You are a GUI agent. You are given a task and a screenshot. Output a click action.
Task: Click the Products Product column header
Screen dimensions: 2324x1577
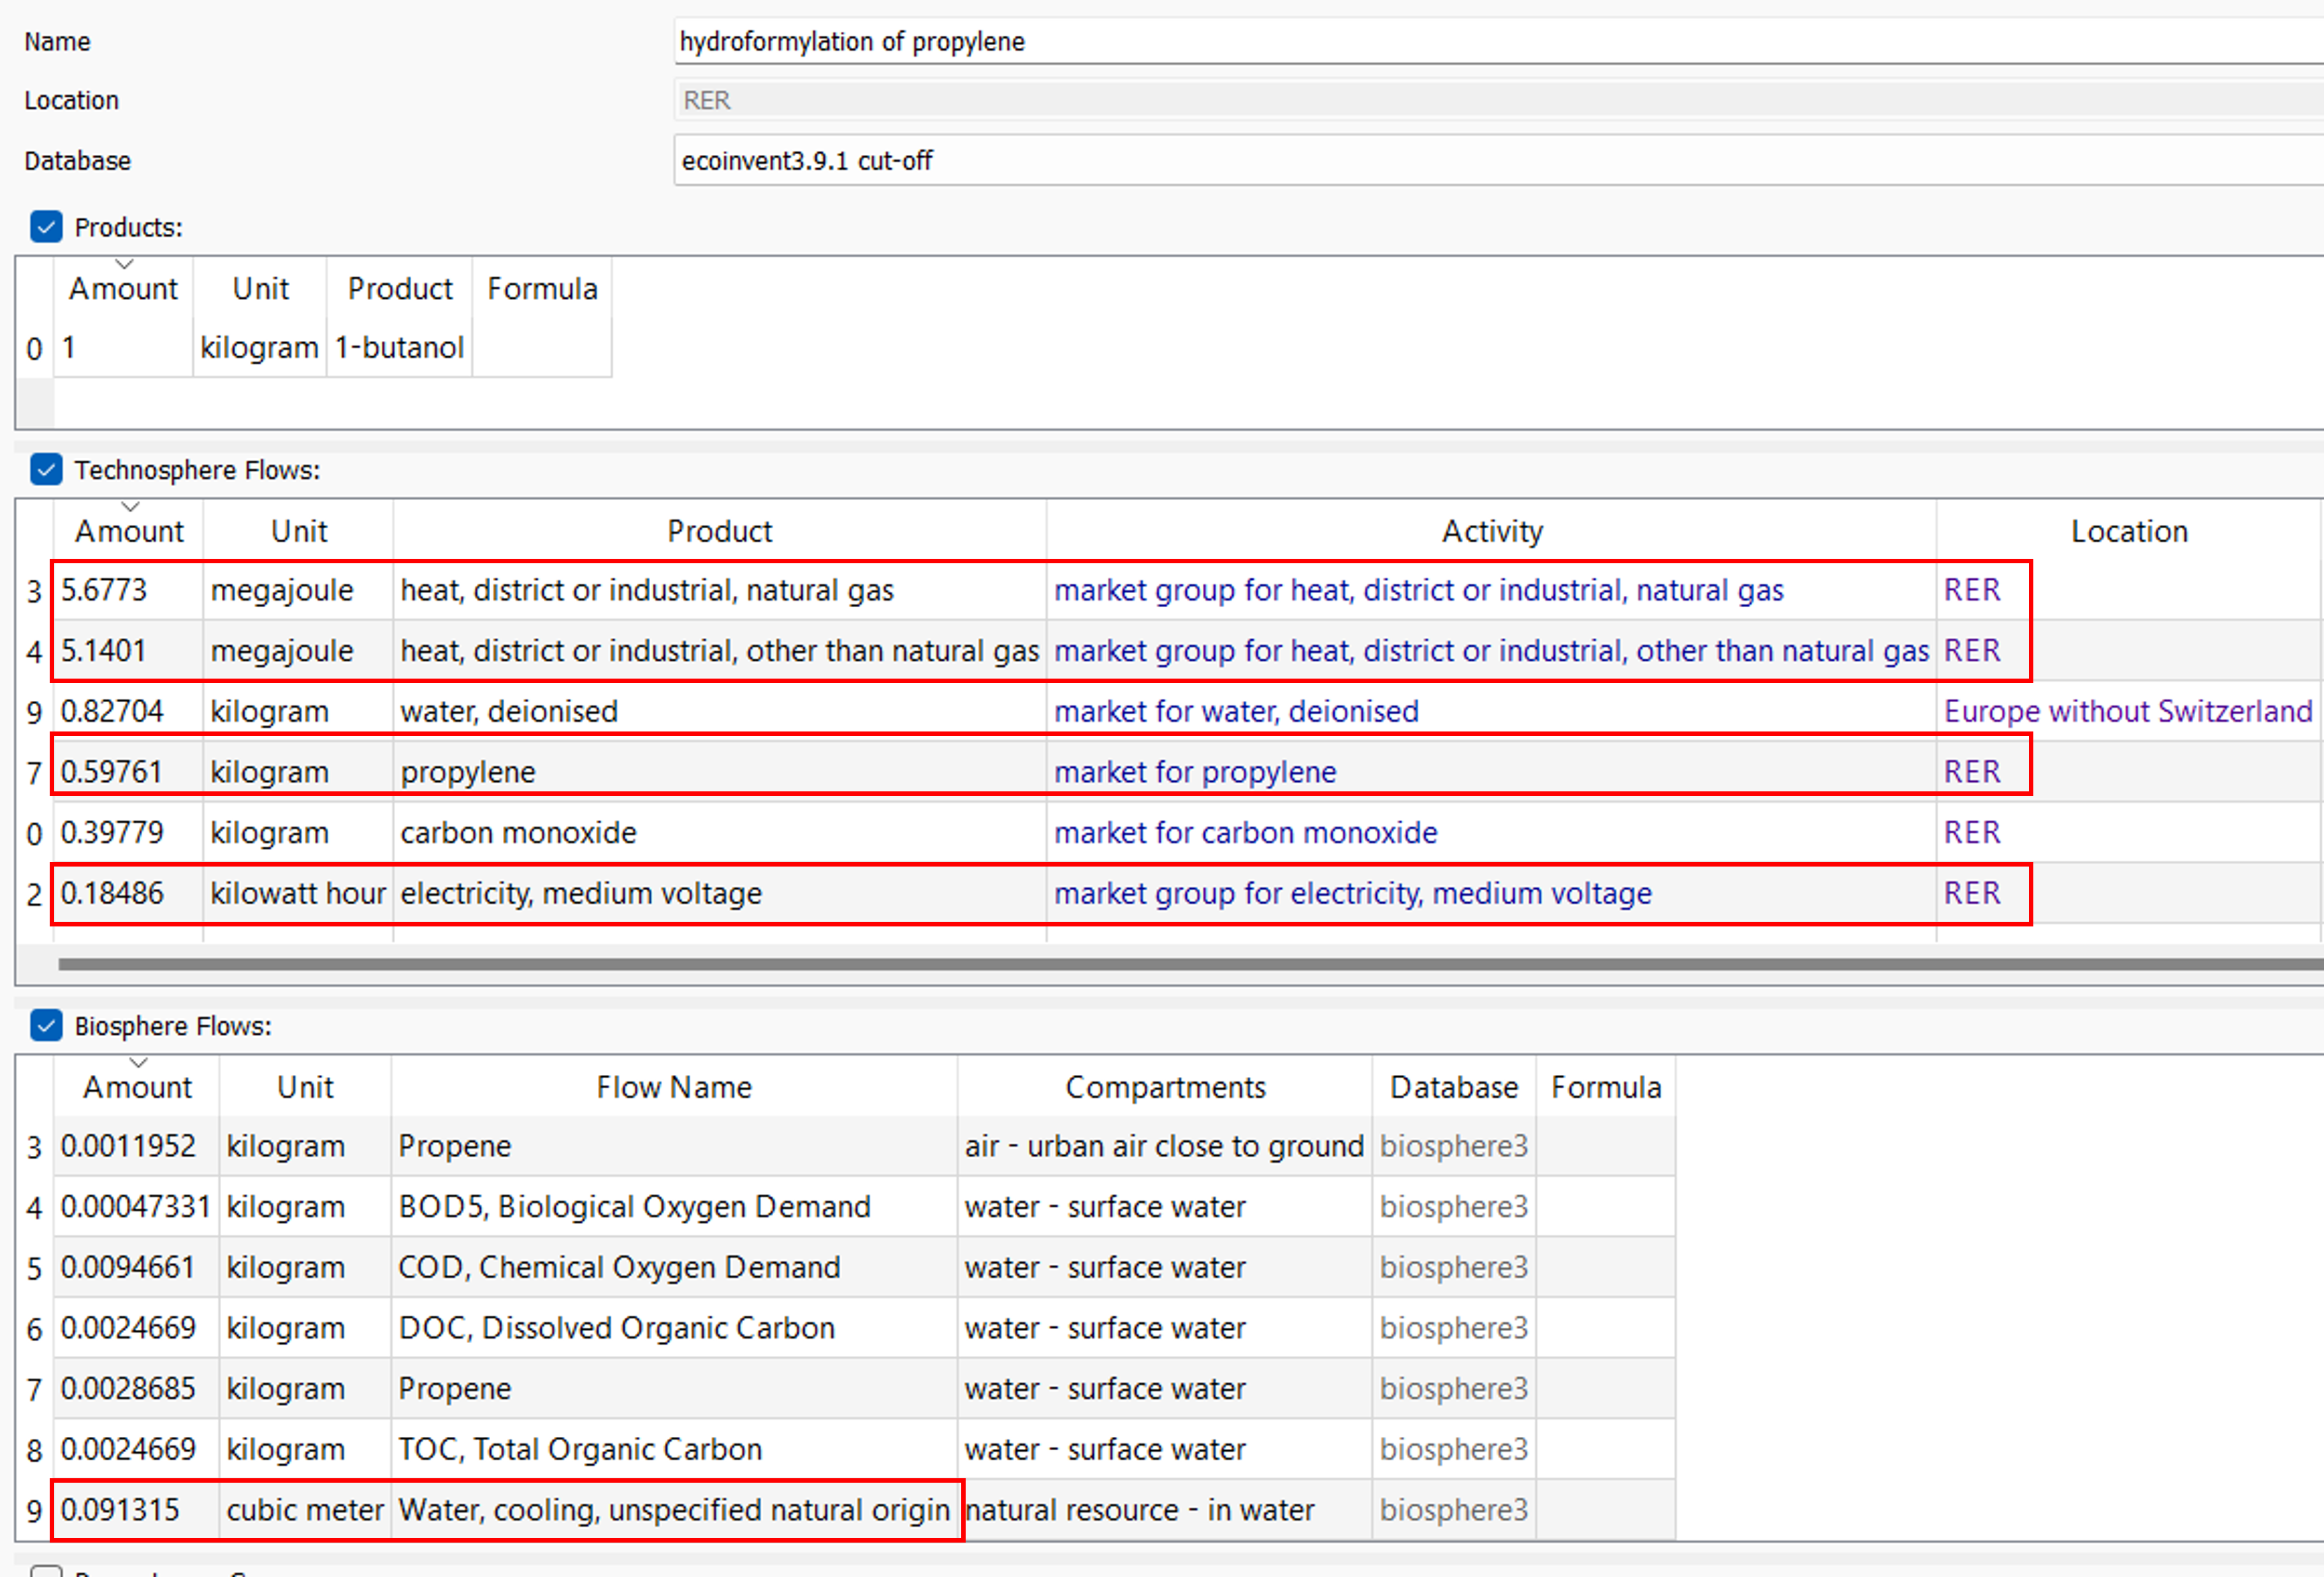pos(400,289)
